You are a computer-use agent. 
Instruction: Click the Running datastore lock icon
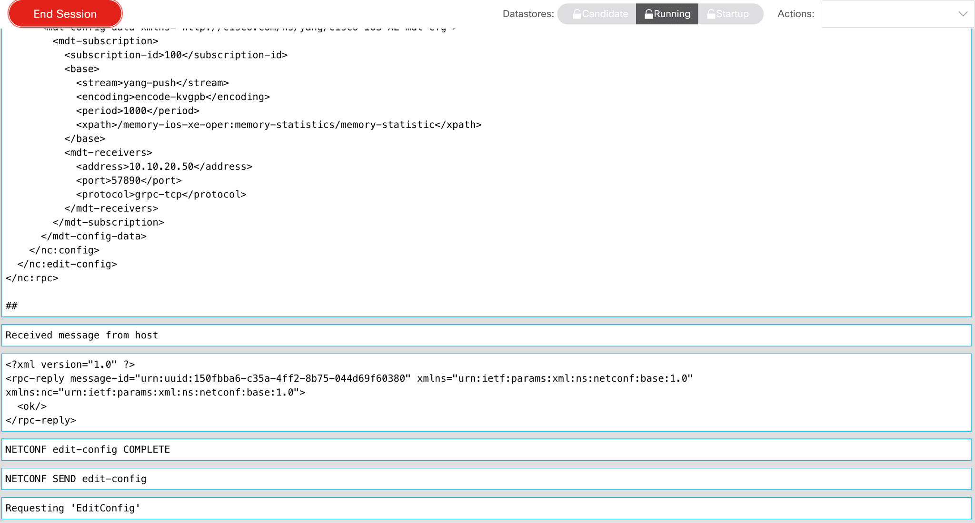[648, 14]
